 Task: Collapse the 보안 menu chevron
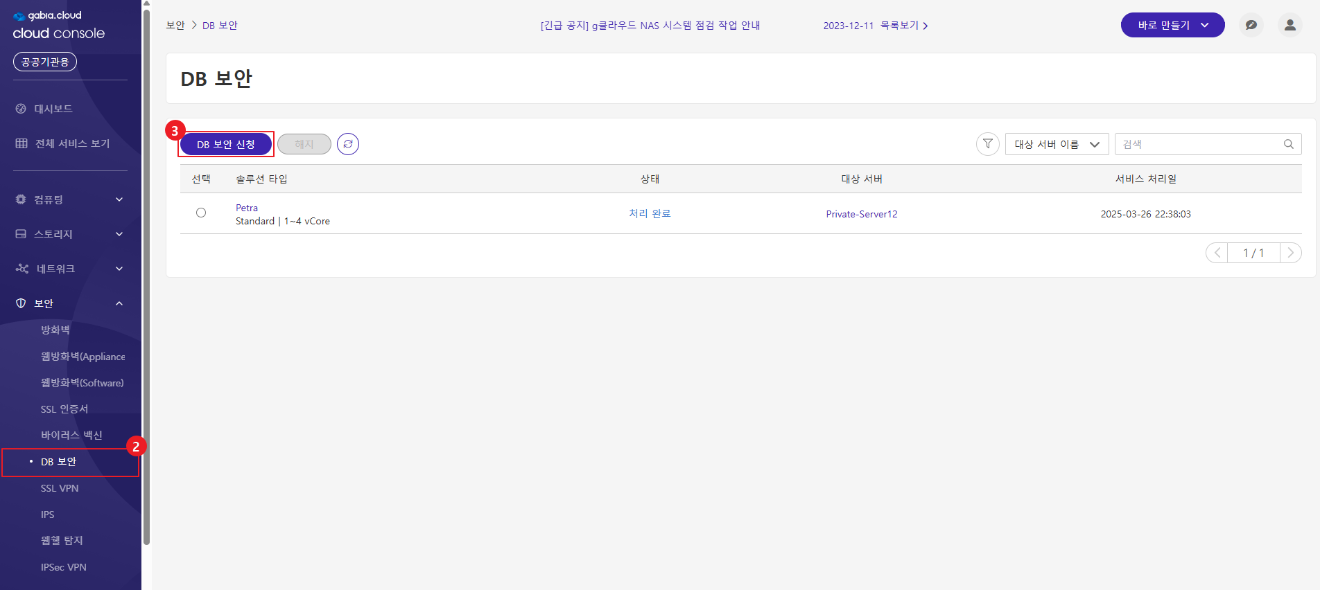point(119,303)
